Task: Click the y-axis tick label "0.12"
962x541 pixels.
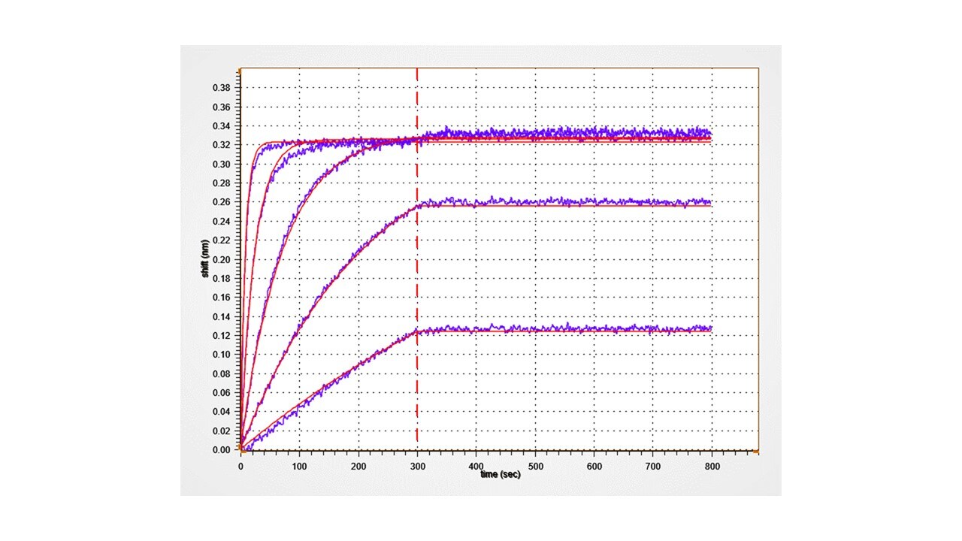Action: coord(221,336)
